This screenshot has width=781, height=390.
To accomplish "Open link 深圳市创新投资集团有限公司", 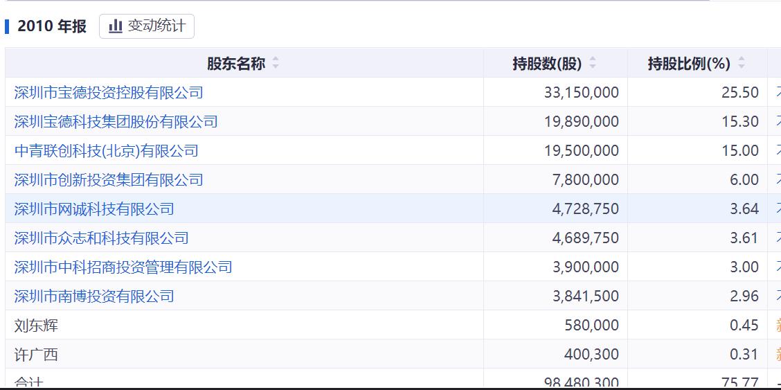I will [109, 179].
